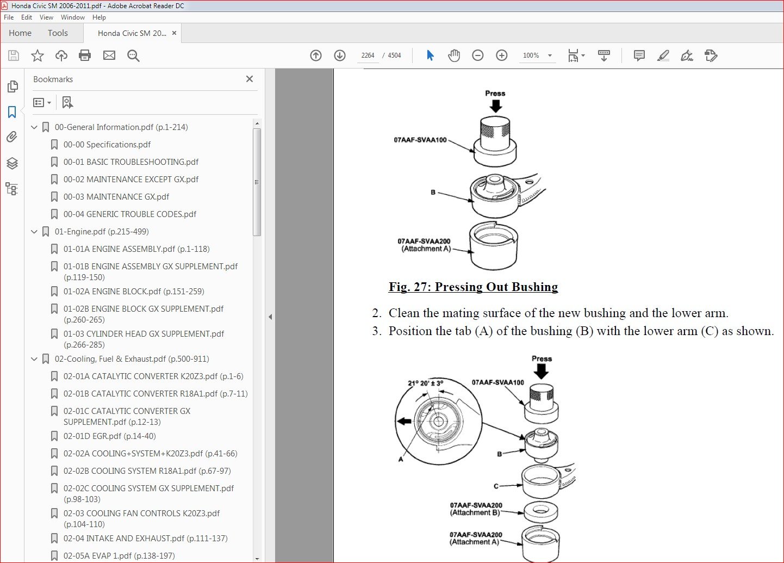Zoom in with plus icon
Screen dimensions: 784x563
point(502,55)
